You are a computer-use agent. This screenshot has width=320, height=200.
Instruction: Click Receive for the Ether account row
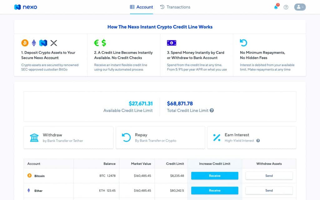[214, 190]
